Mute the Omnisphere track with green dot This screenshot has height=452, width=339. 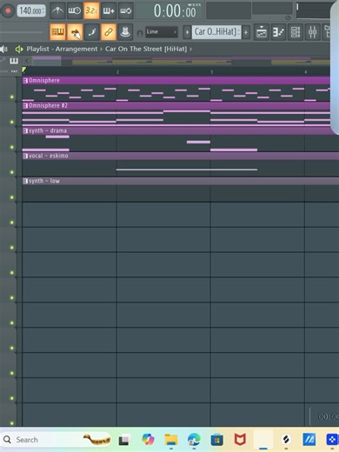click(x=12, y=96)
